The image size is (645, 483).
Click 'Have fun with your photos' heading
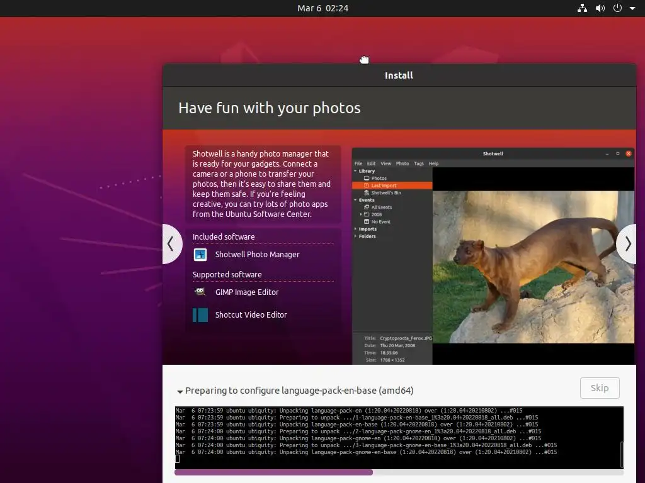(x=270, y=108)
